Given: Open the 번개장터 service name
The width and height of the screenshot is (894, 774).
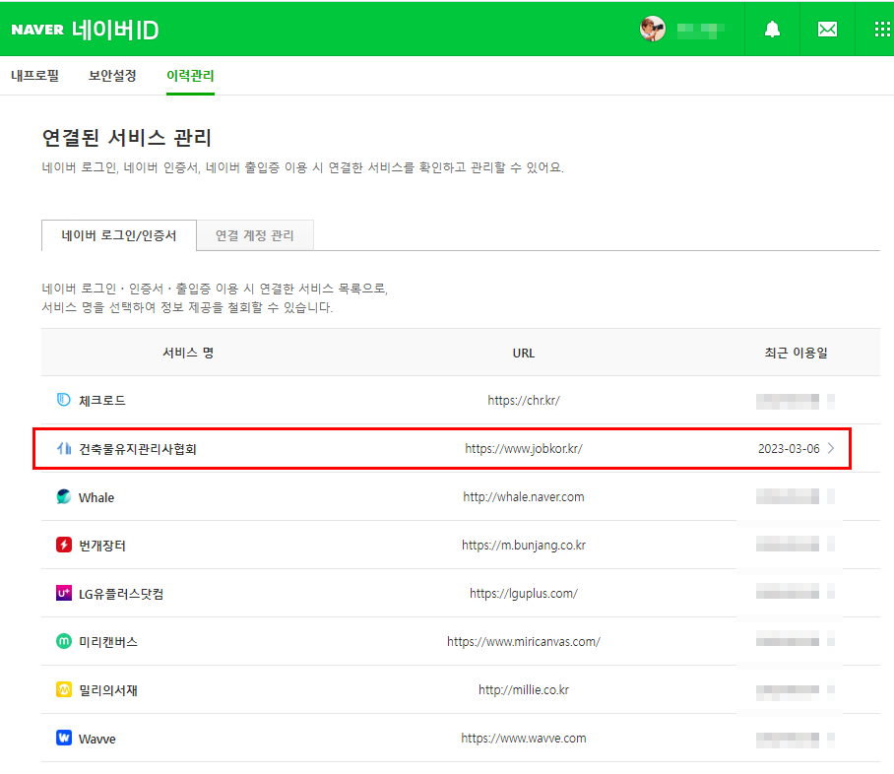Looking at the screenshot, I should 102,546.
